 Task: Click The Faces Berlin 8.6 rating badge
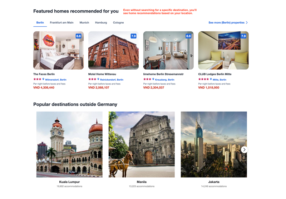(x=78, y=36)
